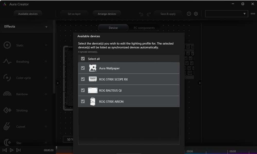Click the Static effect drag handle

point(46,45)
